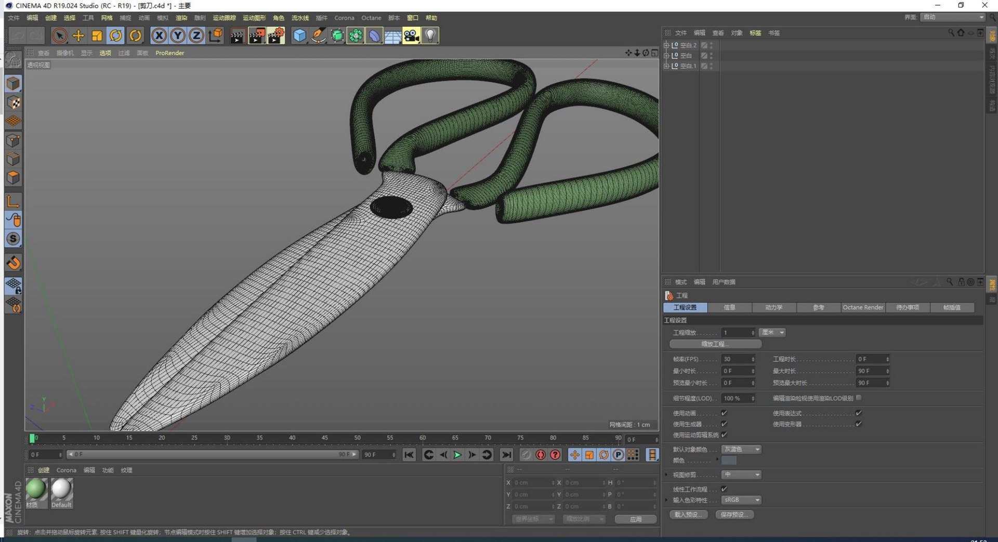Open the spline Pen tool
The height and width of the screenshot is (542, 998).
click(x=319, y=35)
